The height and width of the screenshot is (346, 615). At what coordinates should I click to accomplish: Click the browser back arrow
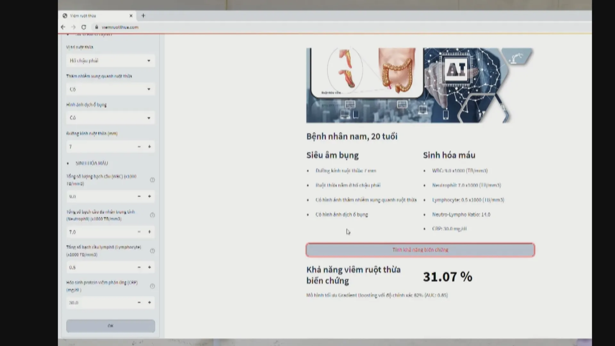[x=63, y=27]
